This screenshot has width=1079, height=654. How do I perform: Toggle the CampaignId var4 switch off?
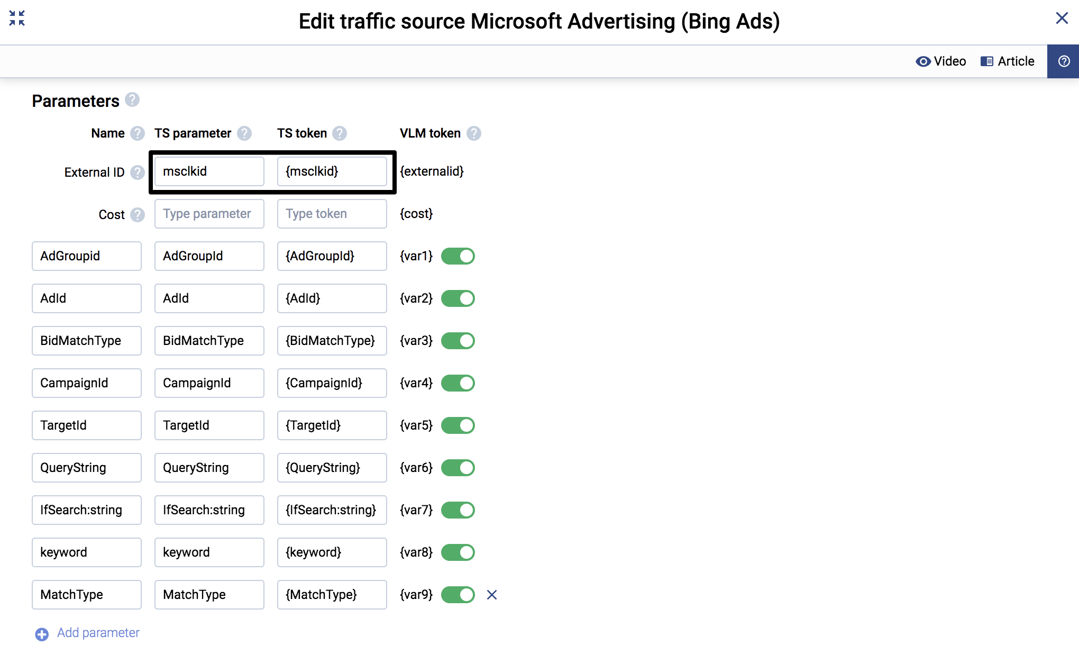click(x=458, y=383)
